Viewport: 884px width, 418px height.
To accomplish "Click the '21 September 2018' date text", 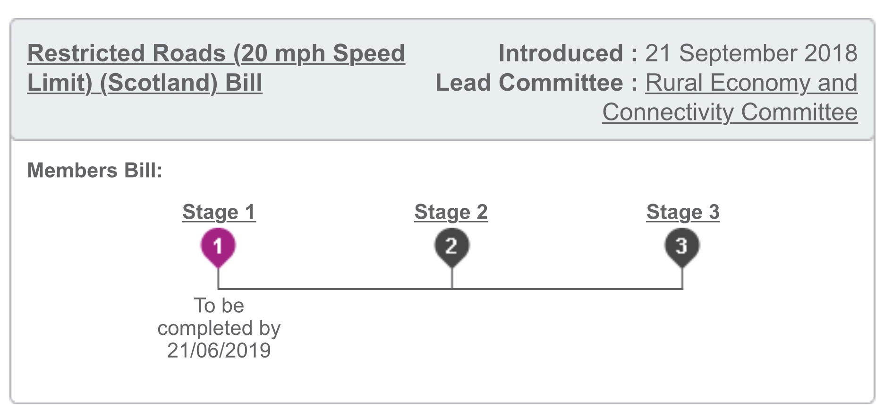I will tap(751, 53).
